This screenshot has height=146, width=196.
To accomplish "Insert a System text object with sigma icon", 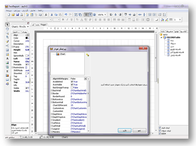I will pos(7,71).
